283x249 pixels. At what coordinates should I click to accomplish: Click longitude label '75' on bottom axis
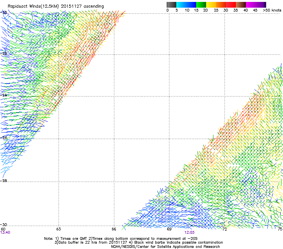point(280,229)
